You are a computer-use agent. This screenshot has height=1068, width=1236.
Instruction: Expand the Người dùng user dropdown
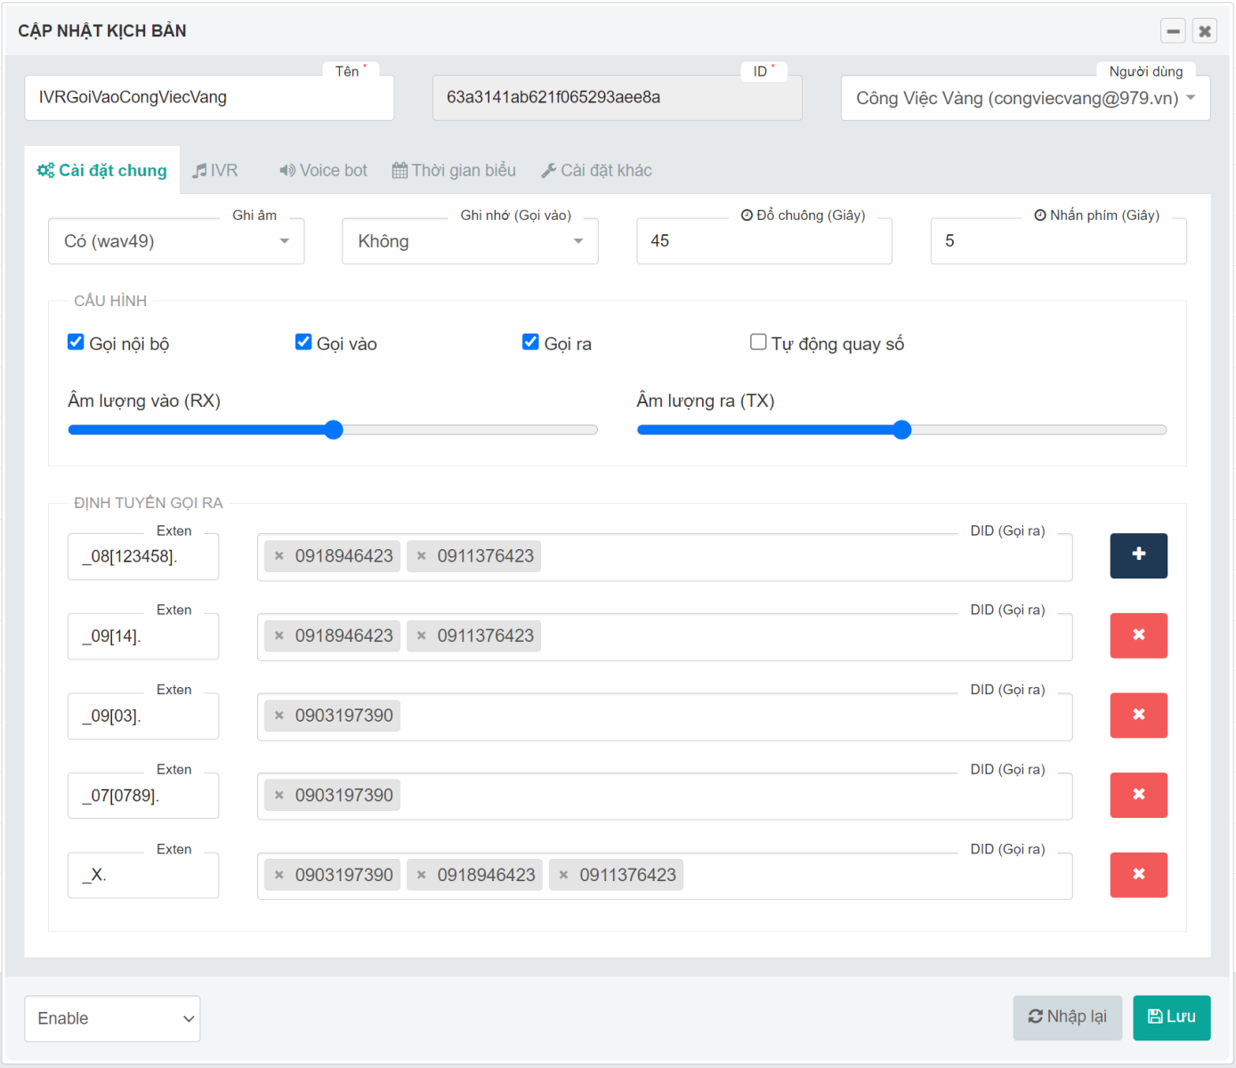[1025, 98]
